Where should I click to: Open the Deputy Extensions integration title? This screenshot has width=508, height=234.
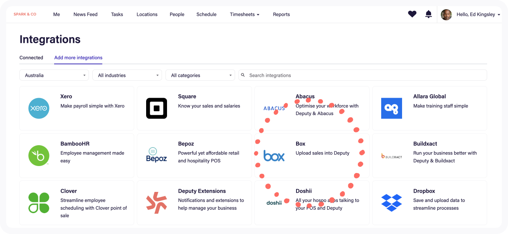[202, 191]
